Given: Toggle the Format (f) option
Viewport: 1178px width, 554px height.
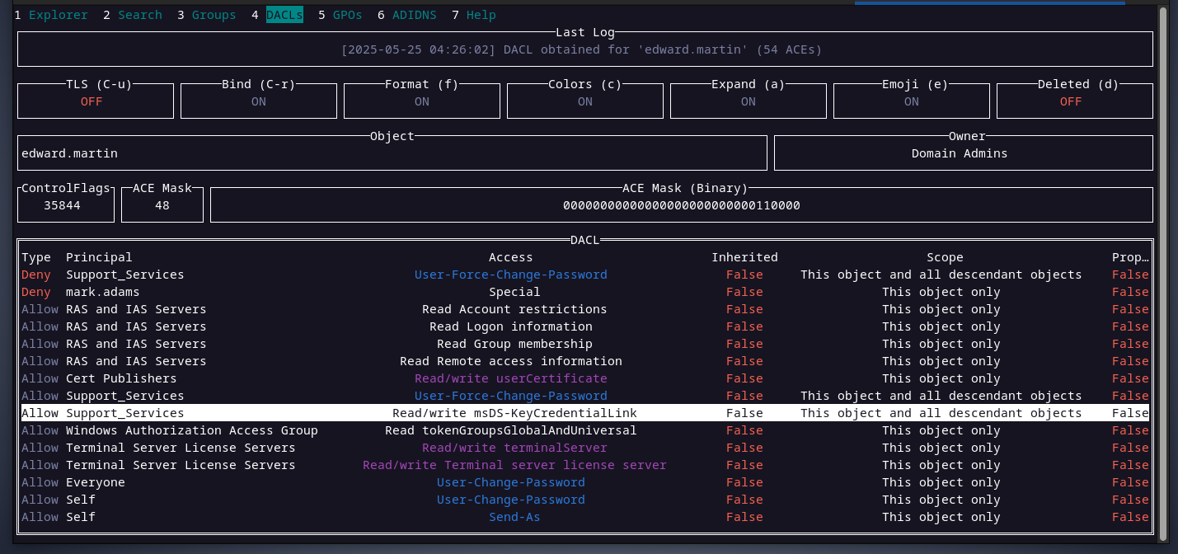Looking at the screenshot, I should (422, 101).
